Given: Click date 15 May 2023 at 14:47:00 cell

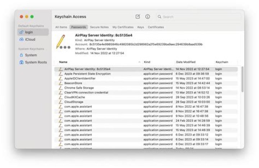Looking at the screenshot, I should pyautogui.click(x=192, y=78).
